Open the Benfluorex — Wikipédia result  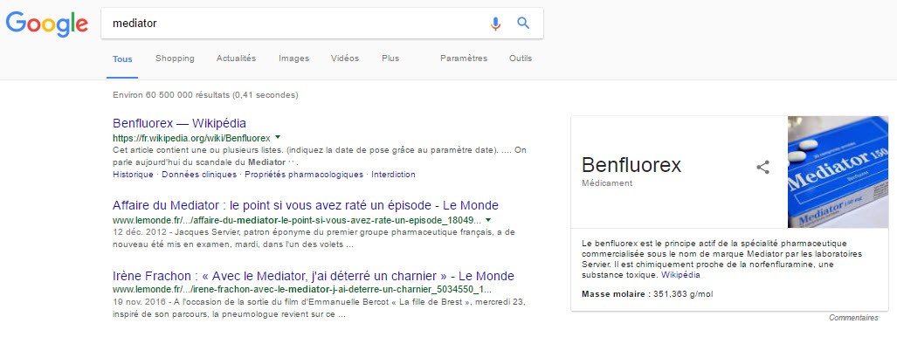pos(180,123)
